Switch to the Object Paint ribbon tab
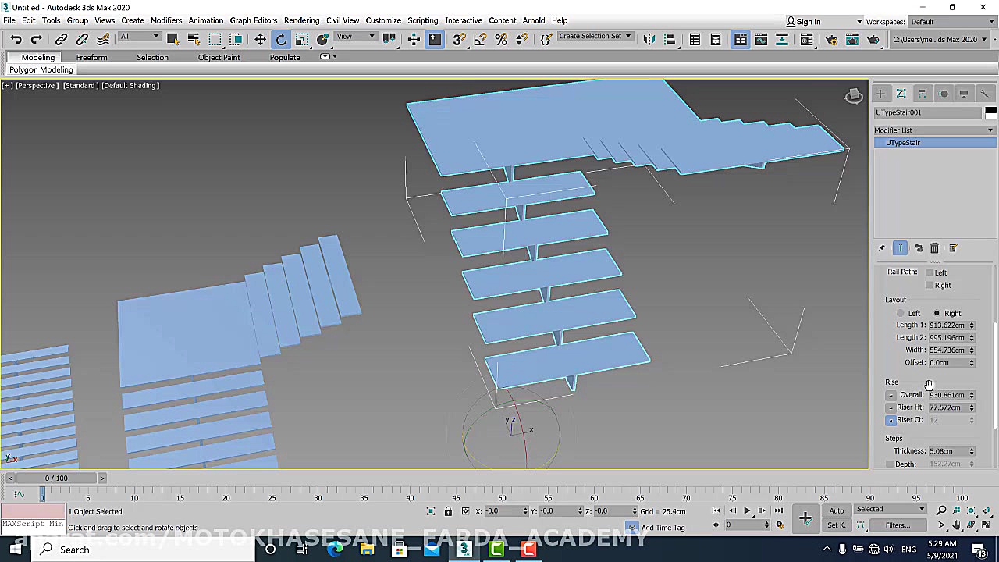 coord(219,57)
